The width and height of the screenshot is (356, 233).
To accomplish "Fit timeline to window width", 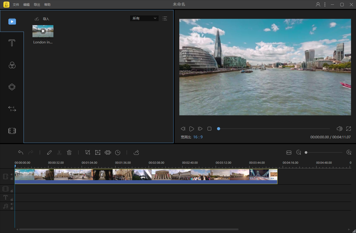I will point(289,152).
